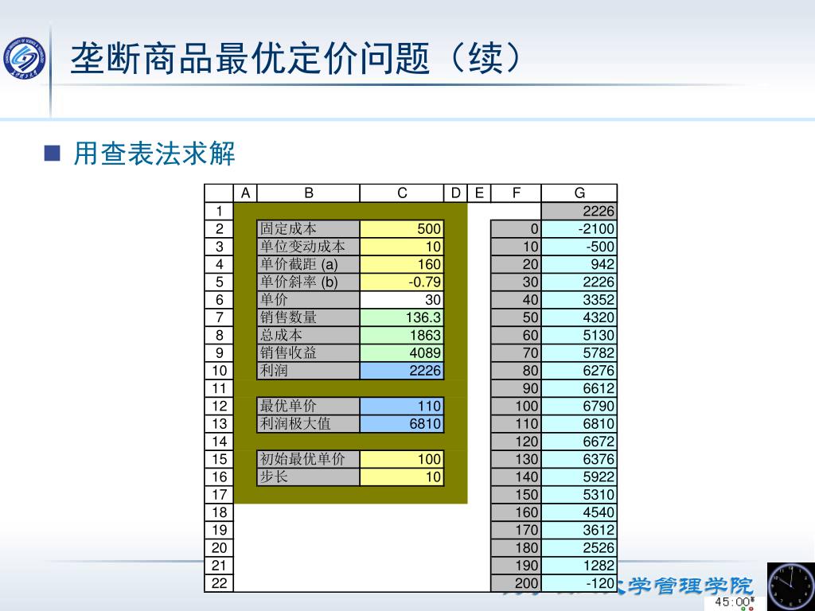Screen dimensions: 815x611
Task: Click the profit cell -2100
Action: (x=579, y=228)
